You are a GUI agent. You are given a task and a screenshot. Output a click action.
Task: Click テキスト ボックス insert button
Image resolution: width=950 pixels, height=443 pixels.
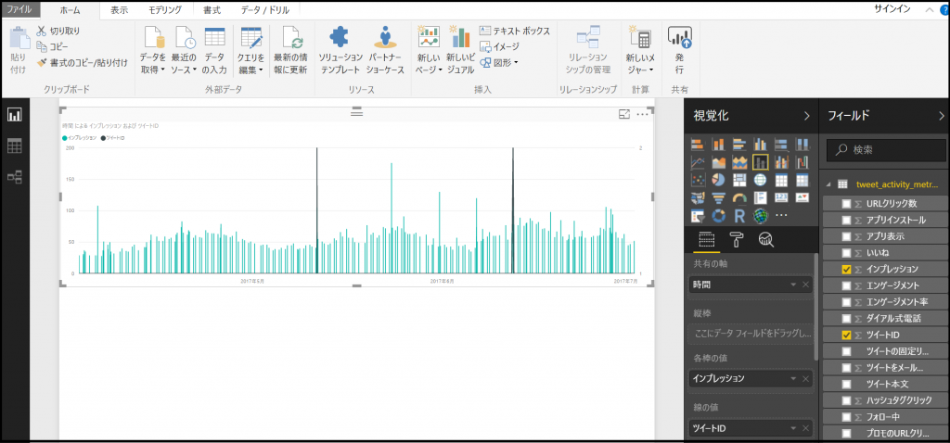click(x=515, y=31)
